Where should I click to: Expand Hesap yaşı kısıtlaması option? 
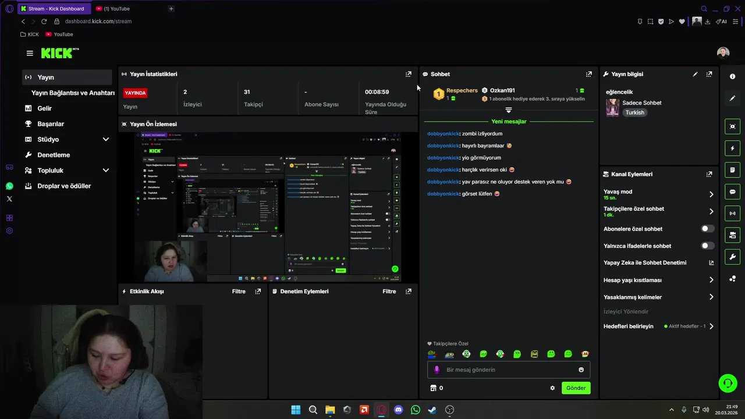point(711,280)
